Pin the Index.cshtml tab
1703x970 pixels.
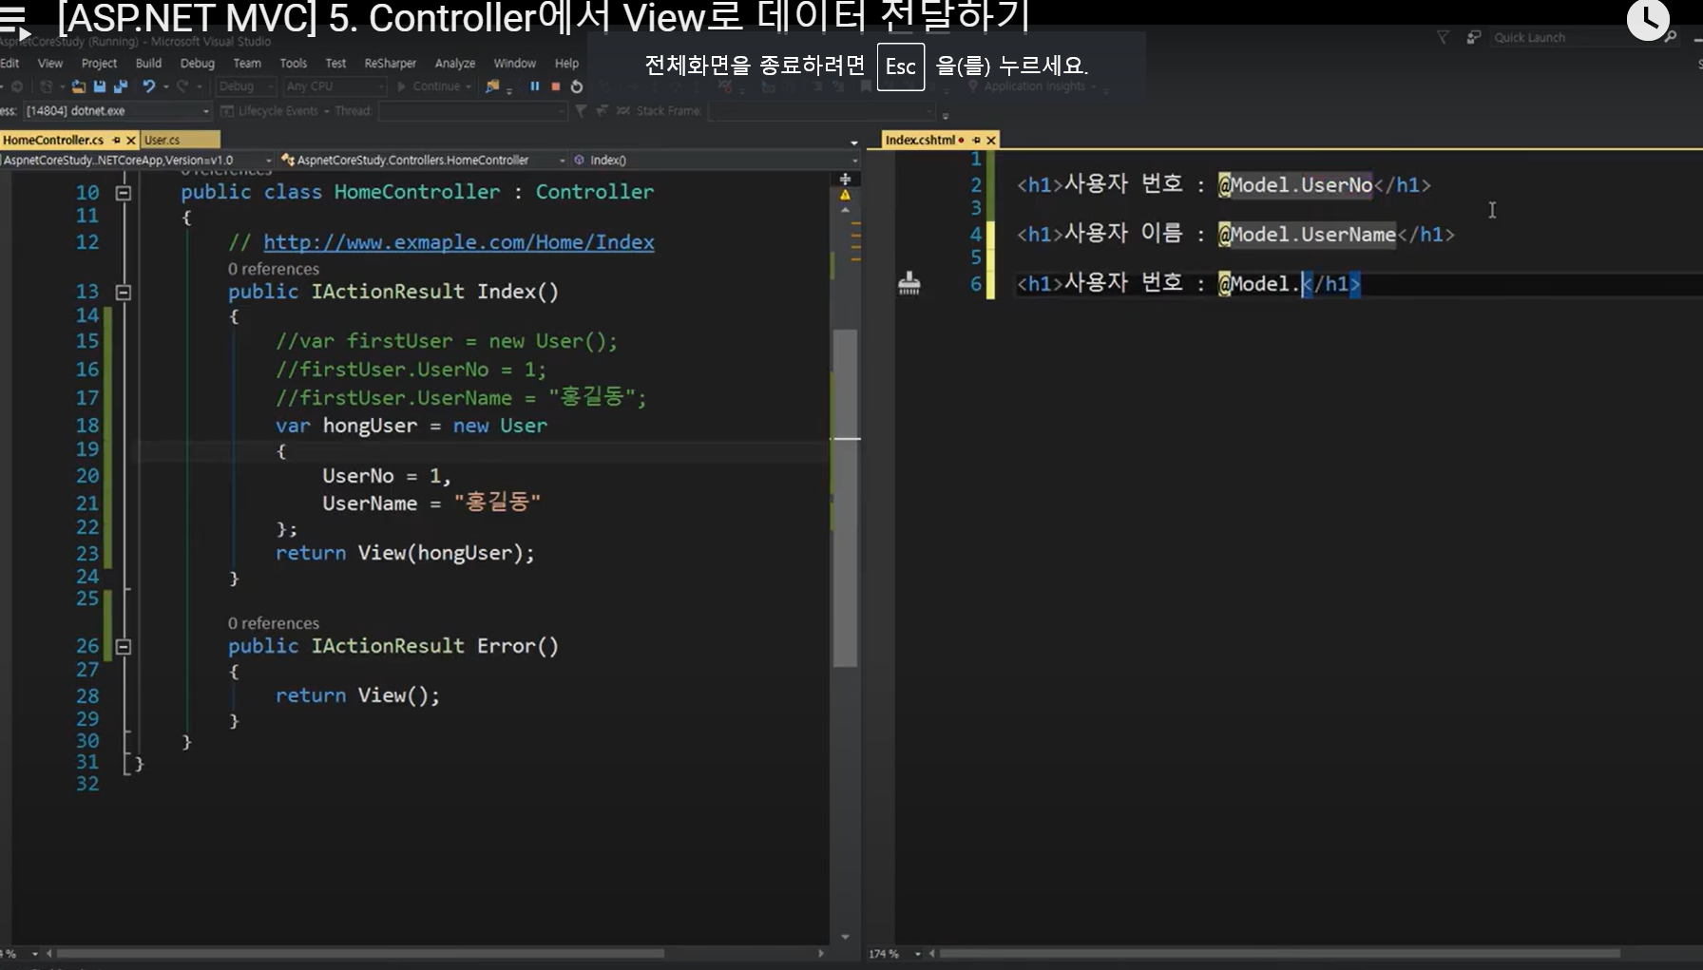tap(976, 140)
